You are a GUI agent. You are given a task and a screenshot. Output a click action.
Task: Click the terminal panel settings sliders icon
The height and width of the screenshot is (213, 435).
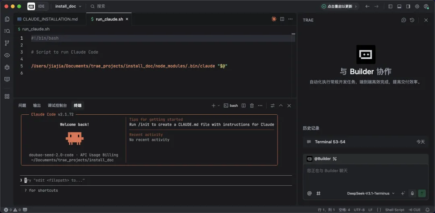(273, 105)
